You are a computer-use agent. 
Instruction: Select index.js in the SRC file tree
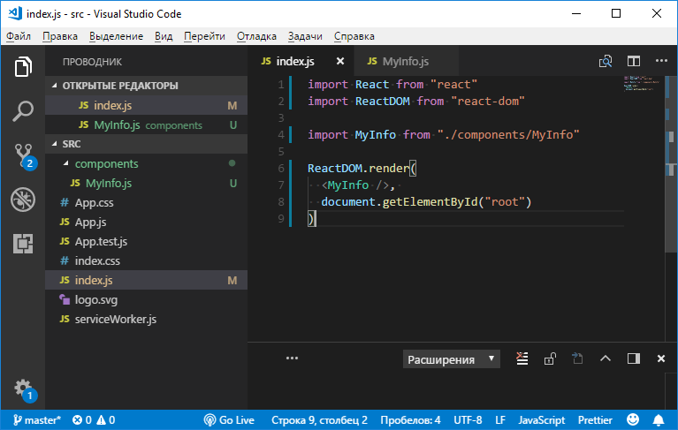(x=146, y=280)
